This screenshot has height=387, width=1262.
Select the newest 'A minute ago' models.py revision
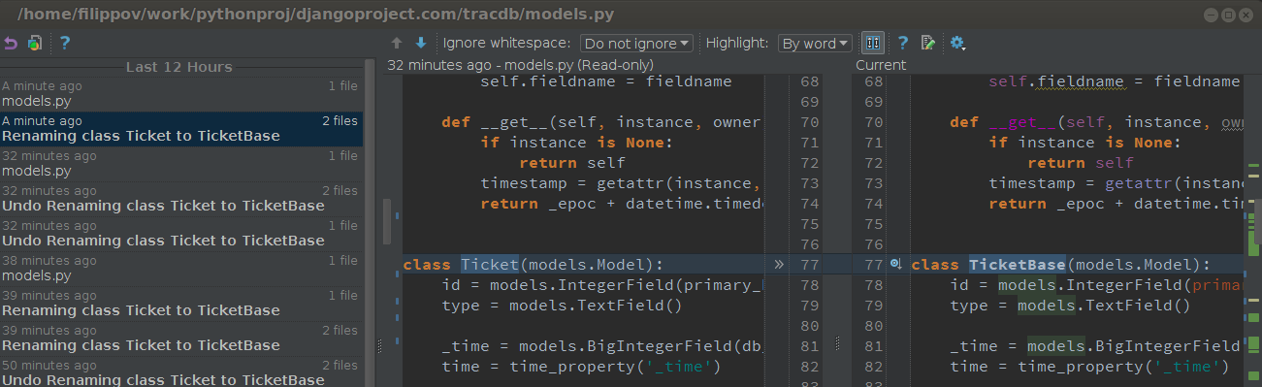tap(180, 94)
